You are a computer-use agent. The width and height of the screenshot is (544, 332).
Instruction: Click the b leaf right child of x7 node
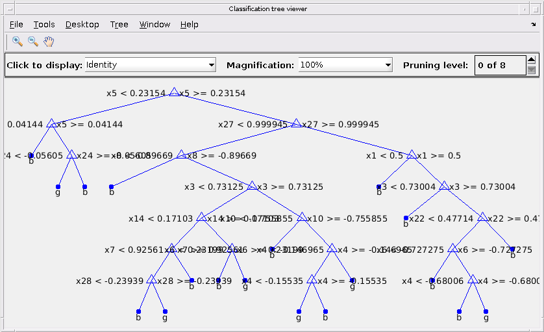[x=192, y=281]
